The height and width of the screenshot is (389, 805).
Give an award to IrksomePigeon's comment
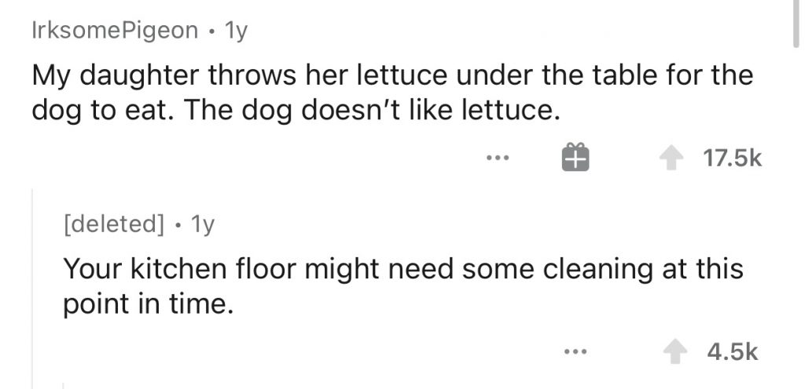[573, 159]
